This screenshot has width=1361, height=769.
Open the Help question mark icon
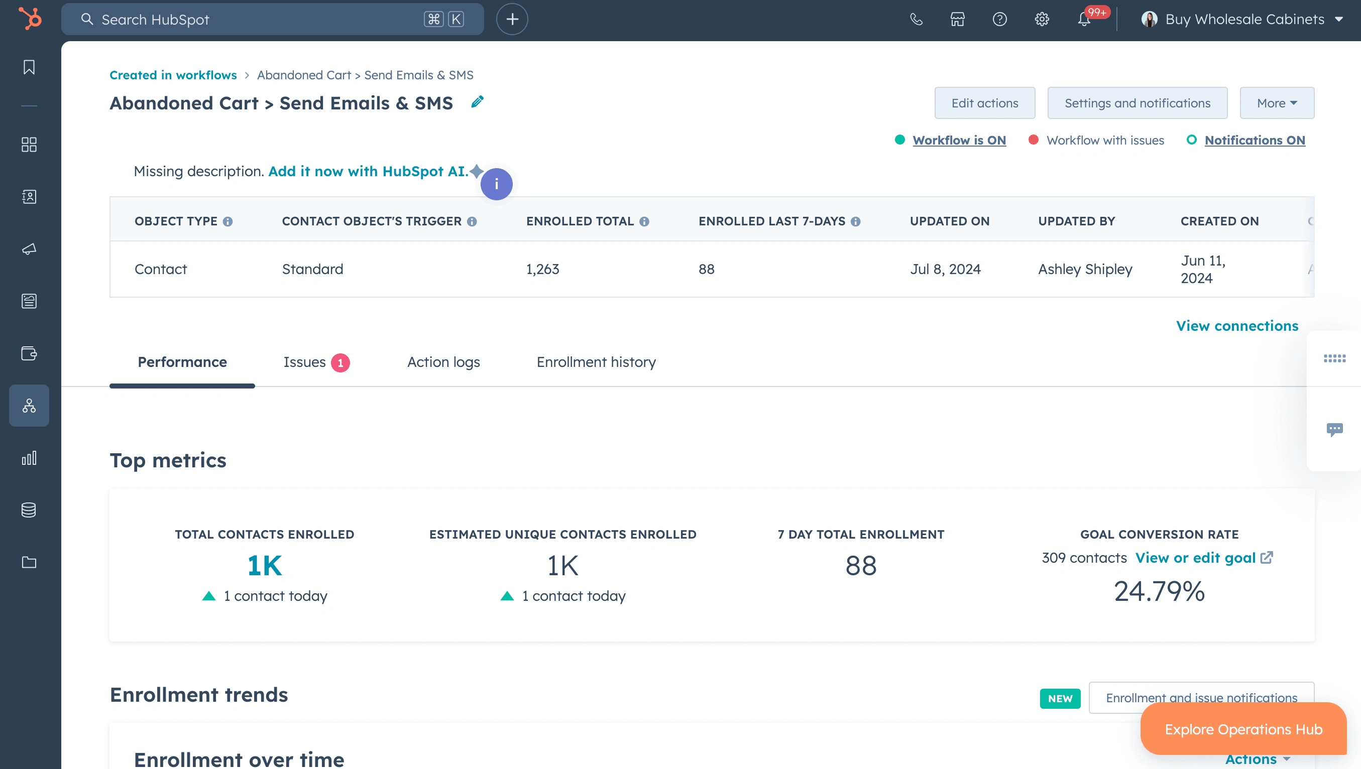pyautogui.click(x=999, y=19)
